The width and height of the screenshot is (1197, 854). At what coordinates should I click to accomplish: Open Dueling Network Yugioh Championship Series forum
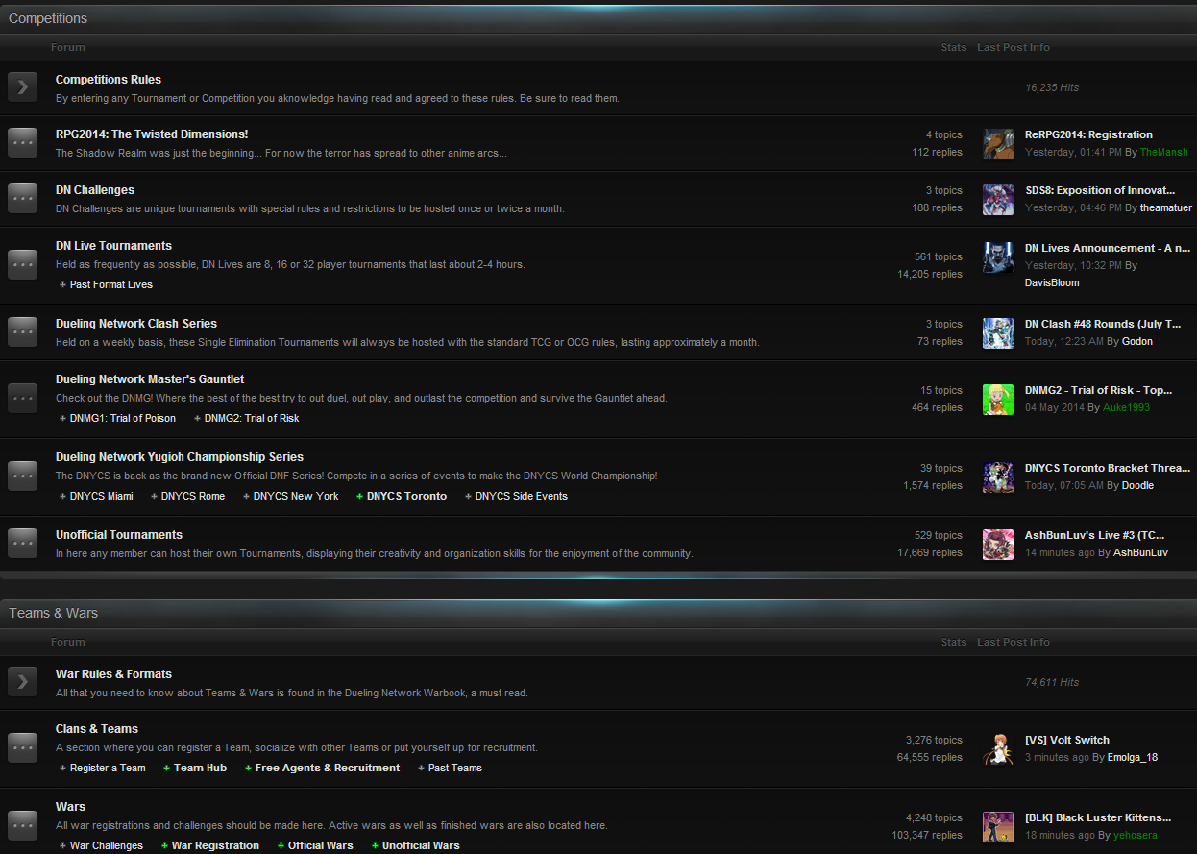coord(180,457)
